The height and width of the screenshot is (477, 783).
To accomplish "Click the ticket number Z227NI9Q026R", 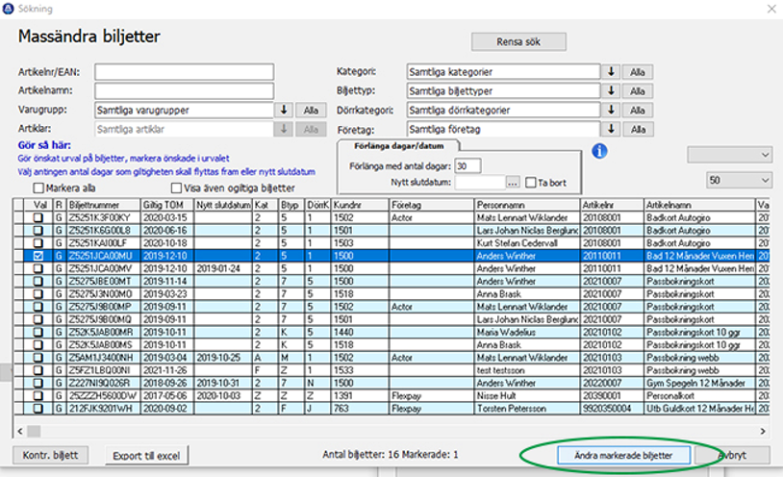I will [103, 383].
